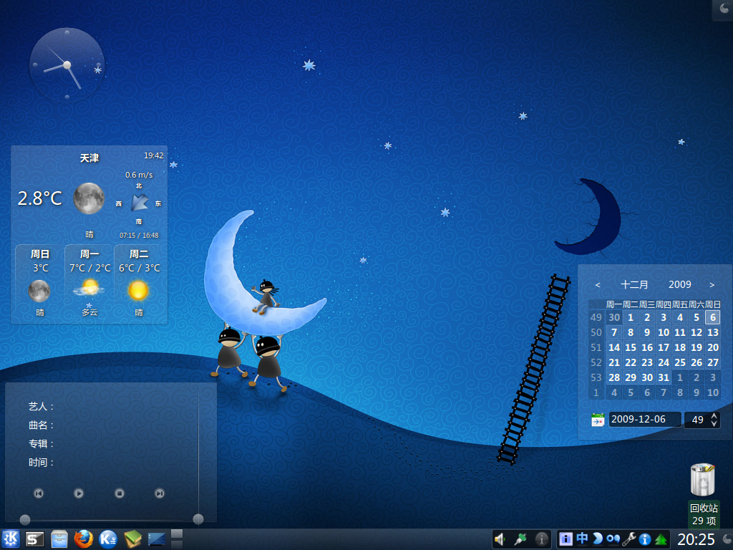
Task: Go to previous month in calendar
Action: tap(598, 285)
